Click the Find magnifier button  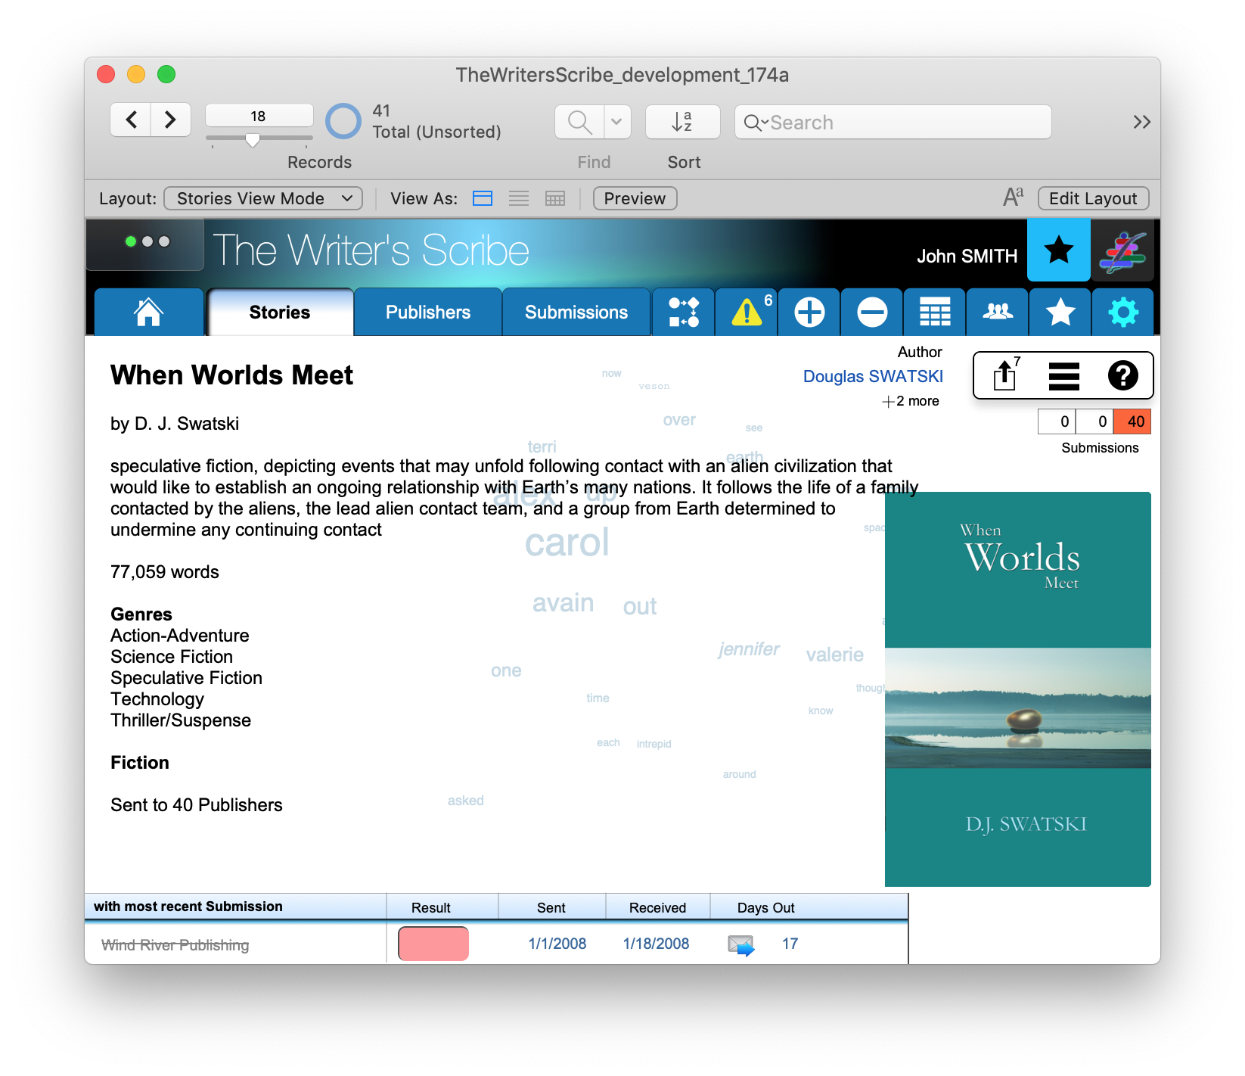click(x=579, y=122)
